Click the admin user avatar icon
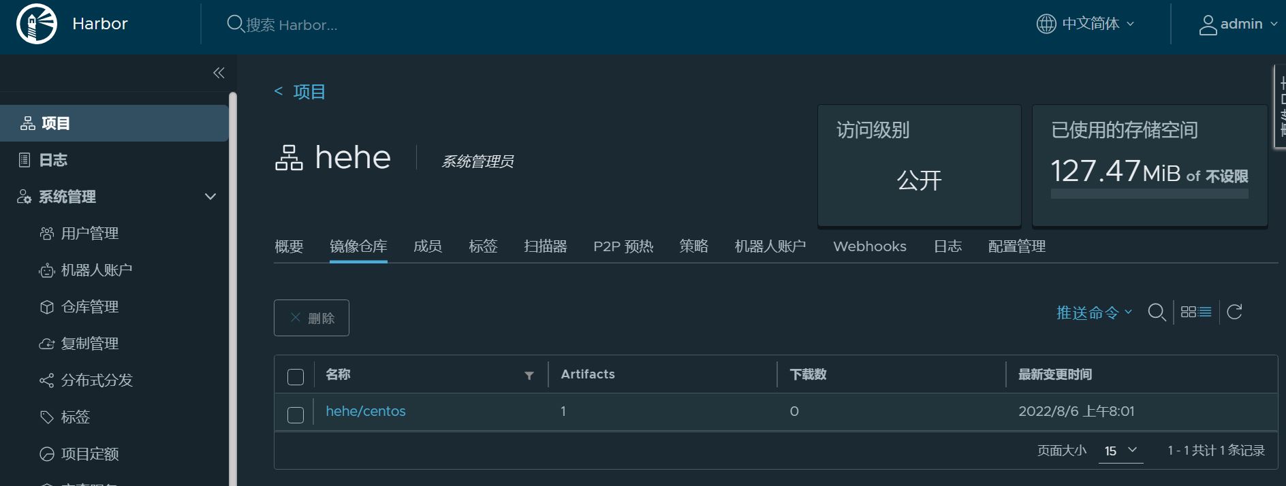This screenshot has height=486, width=1286. [x=1208, y=25]
